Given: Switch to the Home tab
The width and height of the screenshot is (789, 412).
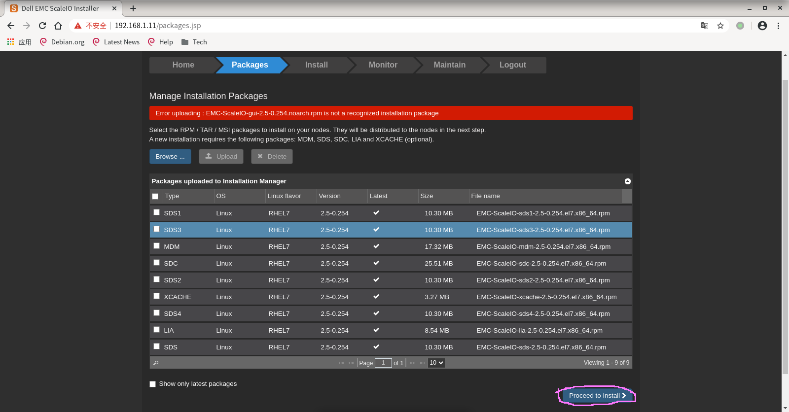Looking at the screenshot, I should coord(183,65).
